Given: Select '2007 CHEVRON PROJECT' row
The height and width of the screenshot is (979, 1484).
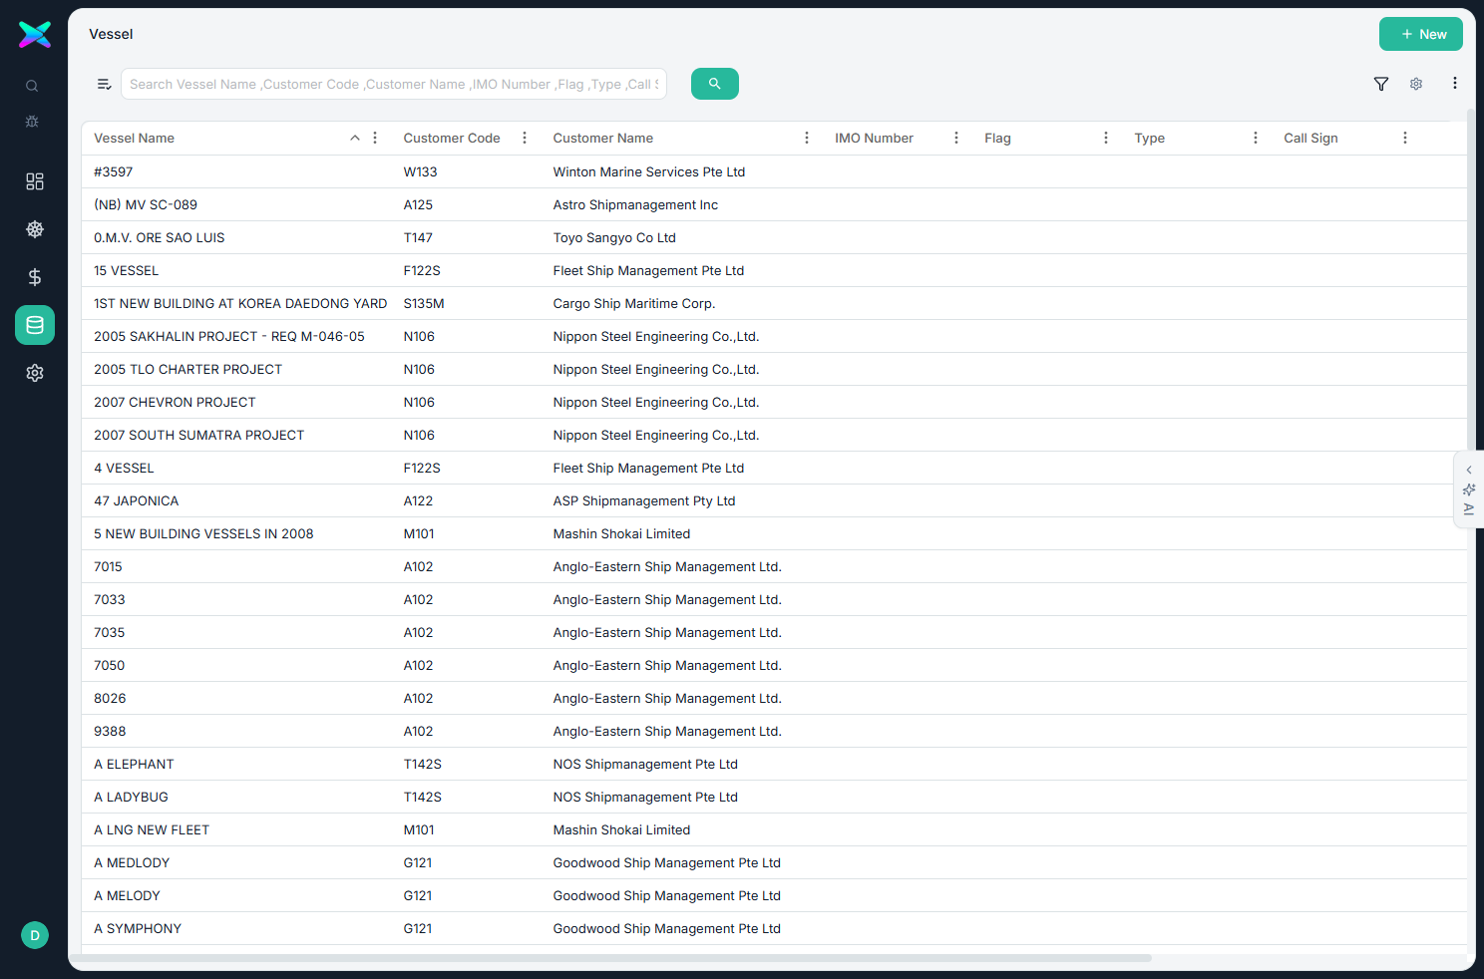Looking at the screenshot, I should coord(774,402).
